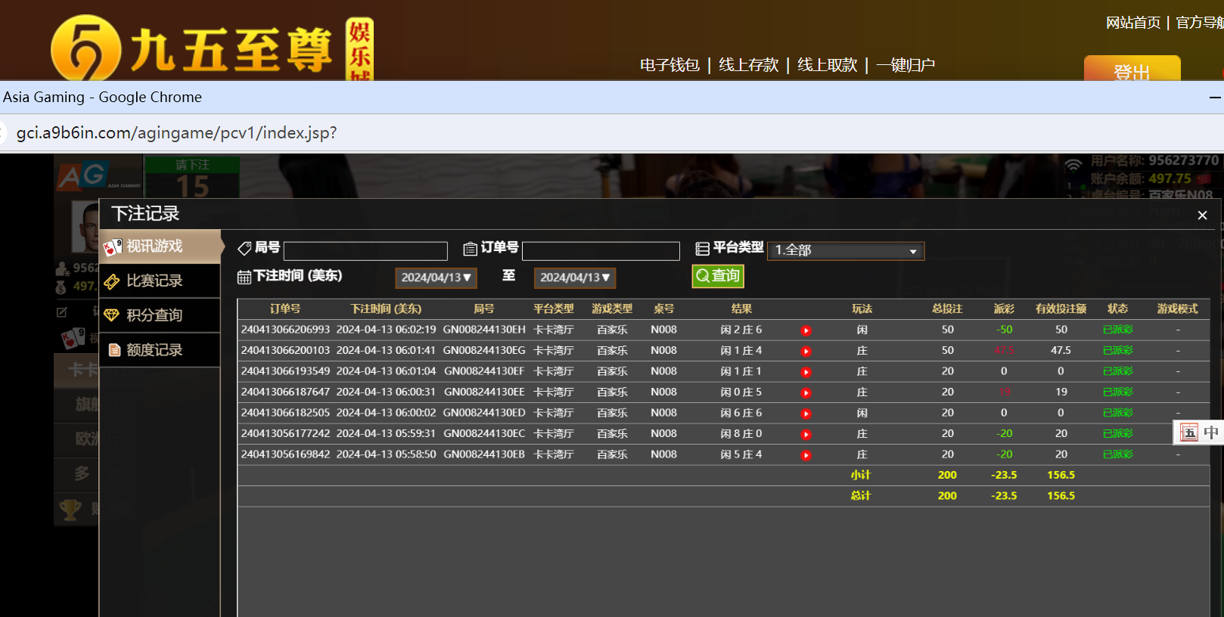Image resolution: width=1224 pixels, height=617 pixels.
Task: Click order number 240413056177242
Action: click(286, 434)
